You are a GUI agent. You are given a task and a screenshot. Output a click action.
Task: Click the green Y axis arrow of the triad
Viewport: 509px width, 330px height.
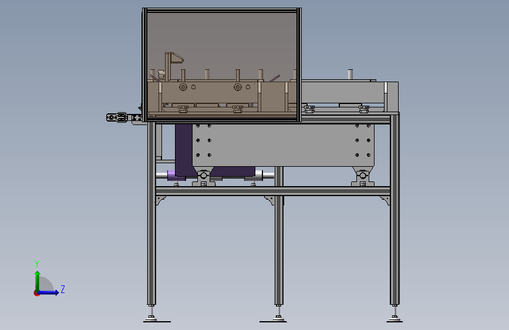pyautogui.click(x=38, y=281)
